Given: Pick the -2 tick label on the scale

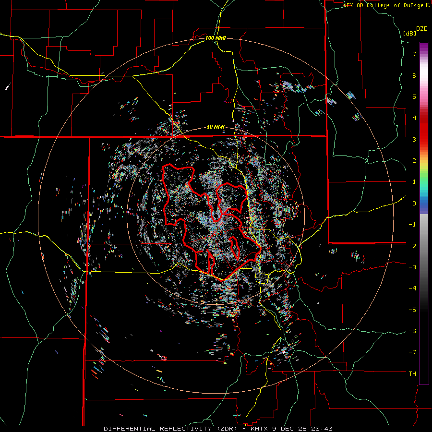Looking at the screenshot, I should tap(412, 246).
